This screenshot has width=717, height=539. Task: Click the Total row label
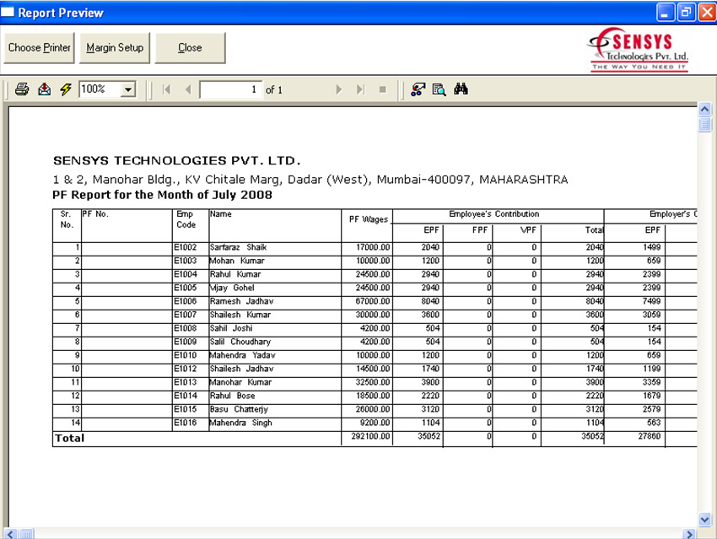pos(69,438)
